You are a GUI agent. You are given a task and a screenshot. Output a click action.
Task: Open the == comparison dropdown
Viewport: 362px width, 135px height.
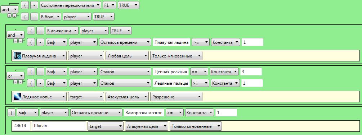[x=199, y=72]
